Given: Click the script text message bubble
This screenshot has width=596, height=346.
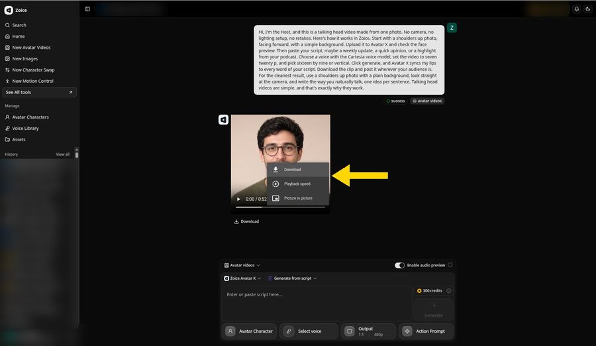Looking at the screenshot, I should pyautogui.click(x=349, y=60).
